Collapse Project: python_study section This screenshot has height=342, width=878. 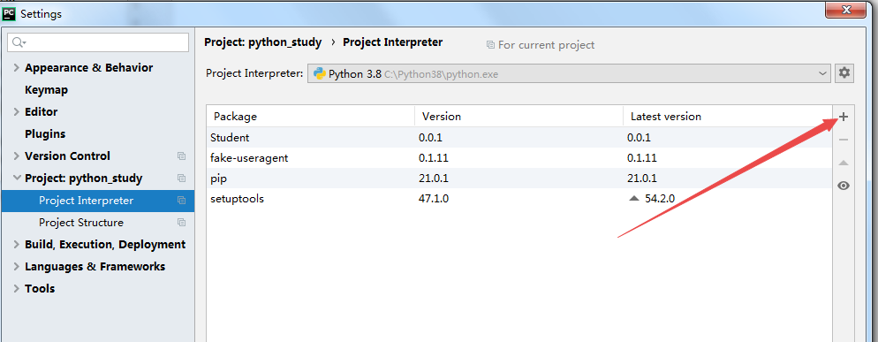pyautogui.click(x=17, y=179)
